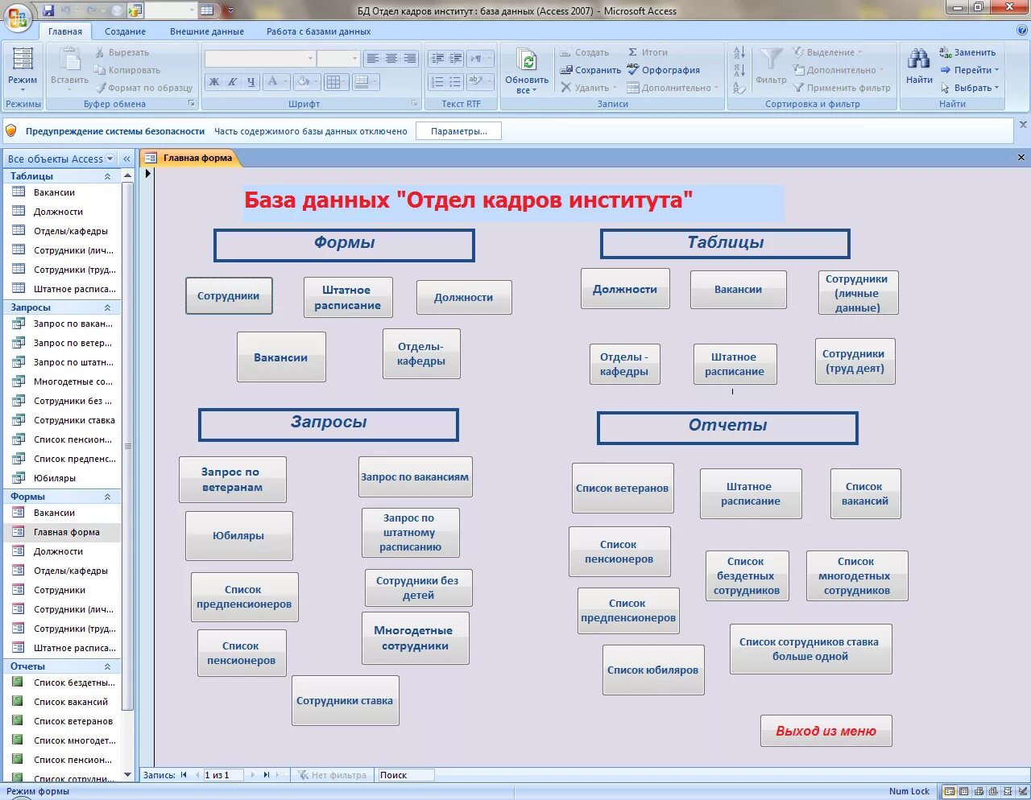The height and width of the screenshot is (800, 1031).
Task: Click the security warning shield icon
Action: pos(11,130)
